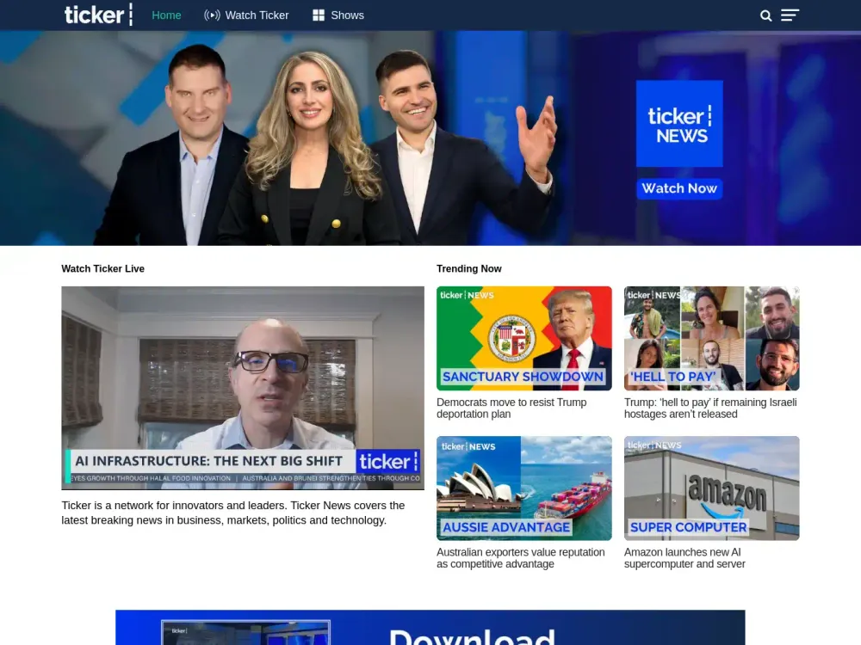861x645 pixels.
Task: Click the Watch Ticker broadcast icon
Action: click(x=212, y=15)
